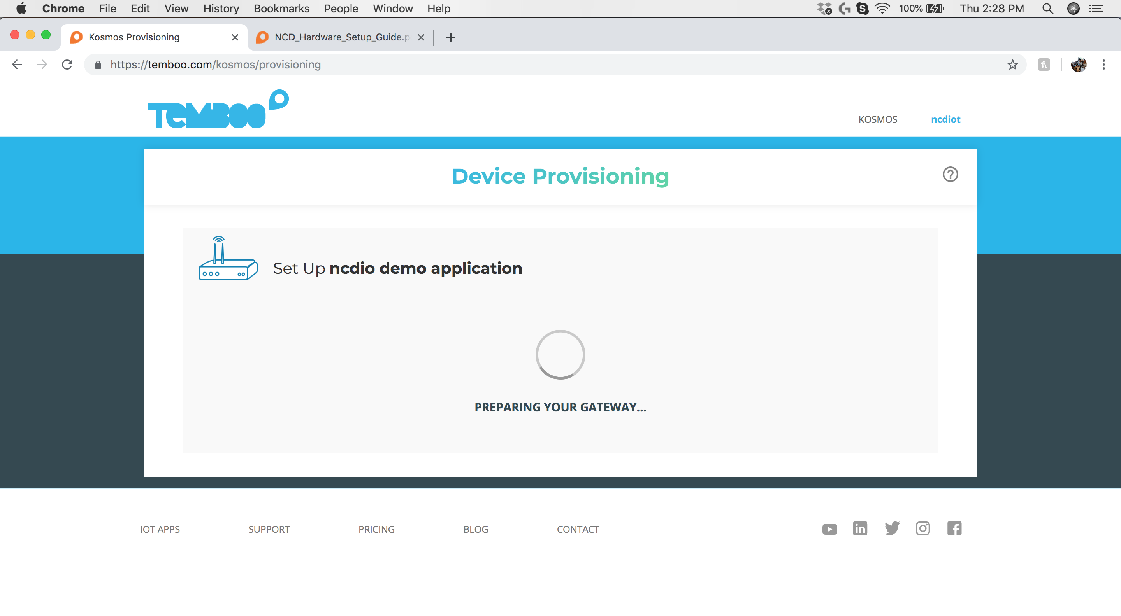Open the Bookmarks menu
The image size is (1121, 616).
pyautogui.click(x=281, y=9)
